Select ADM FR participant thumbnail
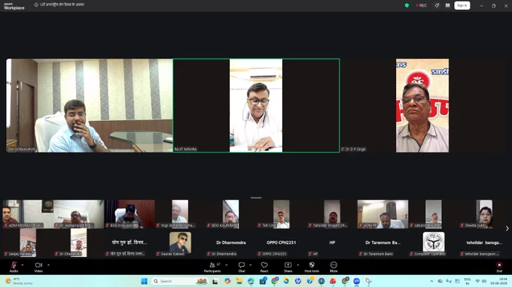 point(382,214)
